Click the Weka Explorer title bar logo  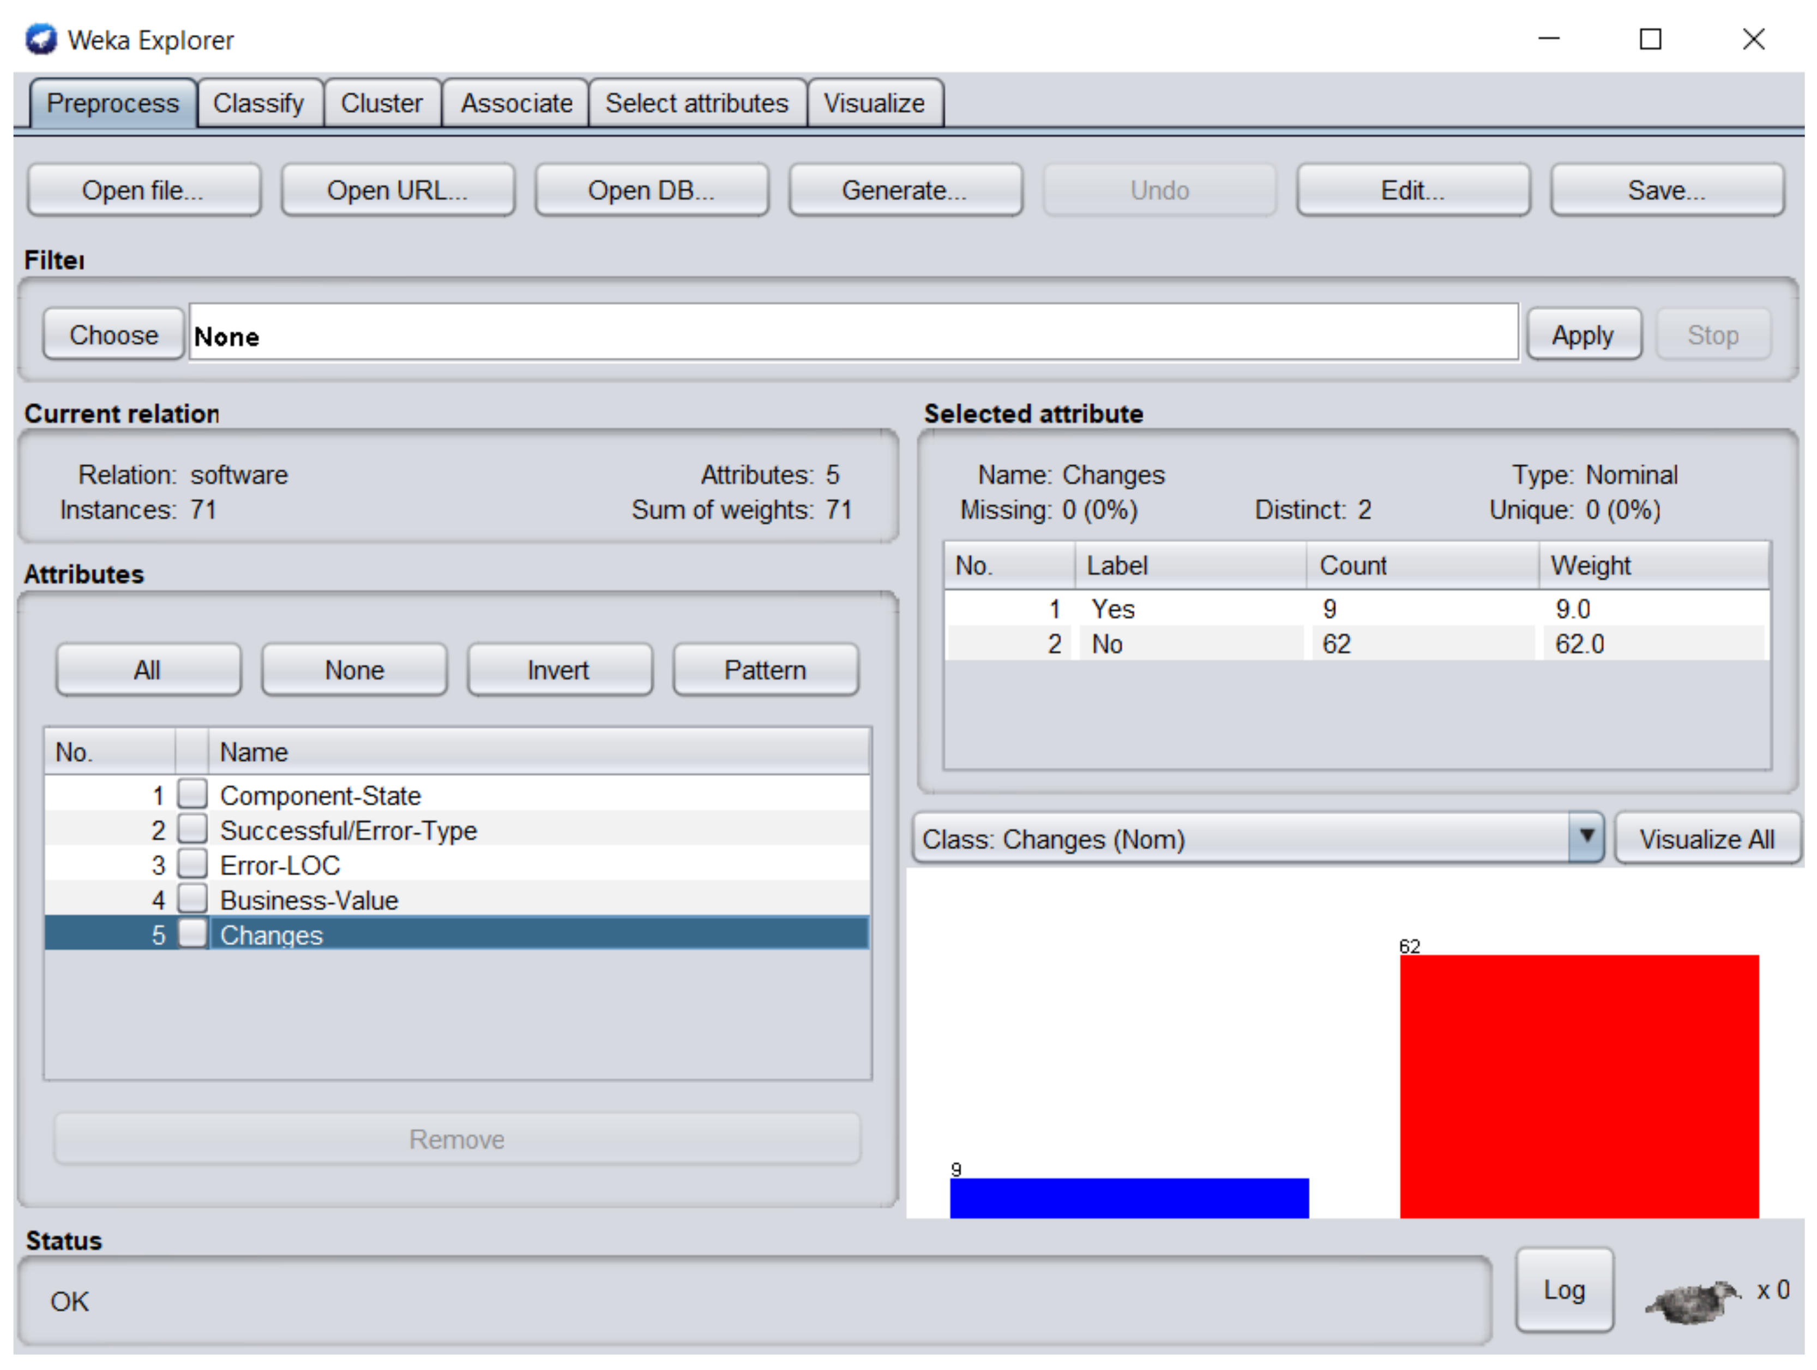click(x=41, y=39)
